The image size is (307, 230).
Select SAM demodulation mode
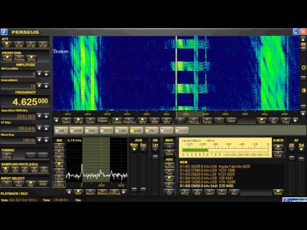pyautogui.click(x=77, y=130)
